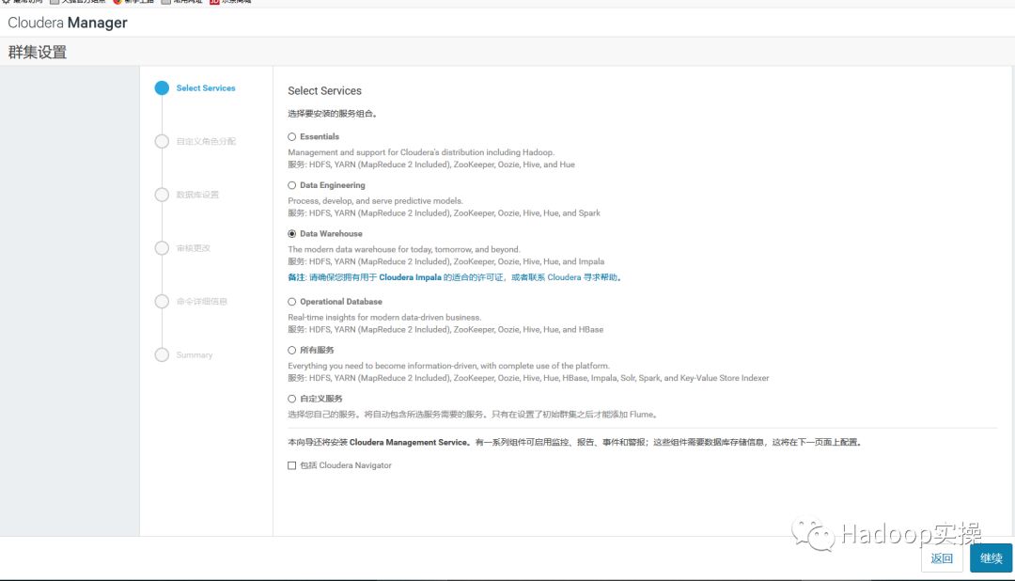
Task: Pick the Operational Database option
Action: click(x=292, y=302)
